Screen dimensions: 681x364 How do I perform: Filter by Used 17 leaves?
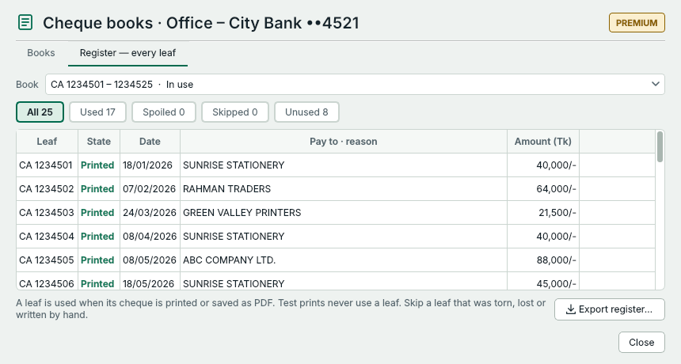click(97, 112)
